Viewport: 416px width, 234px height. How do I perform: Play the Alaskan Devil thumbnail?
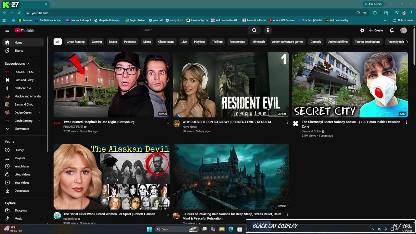(111, 177)
